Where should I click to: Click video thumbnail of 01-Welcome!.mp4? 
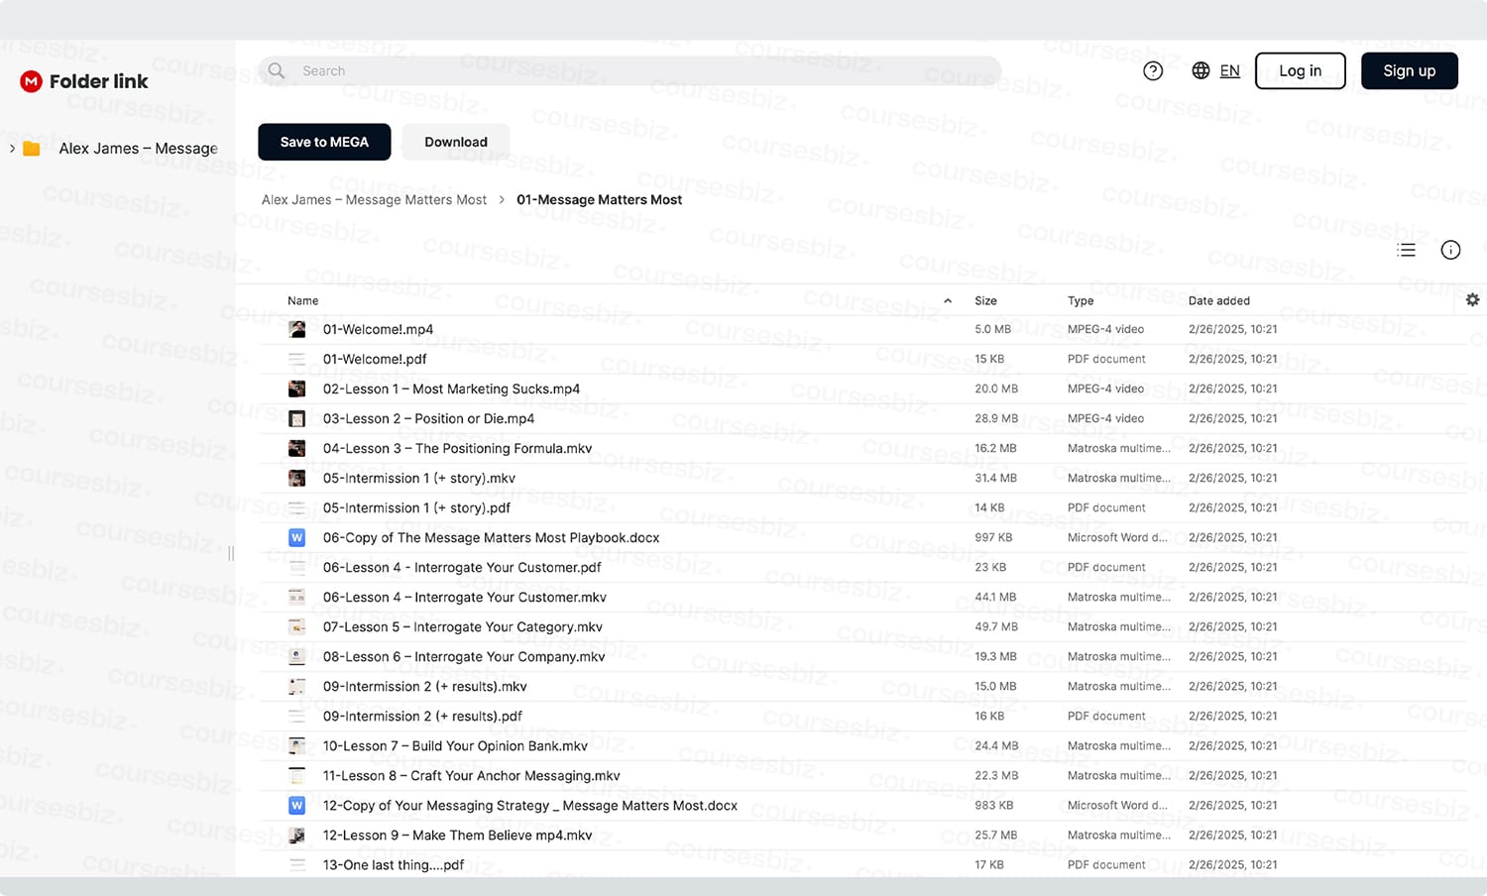[296, 329]
